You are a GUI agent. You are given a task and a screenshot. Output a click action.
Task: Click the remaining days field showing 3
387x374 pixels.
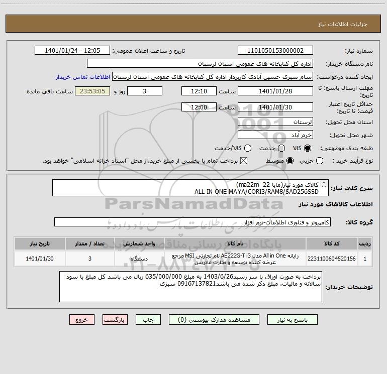pyautogui.click(x=145, y=91)
